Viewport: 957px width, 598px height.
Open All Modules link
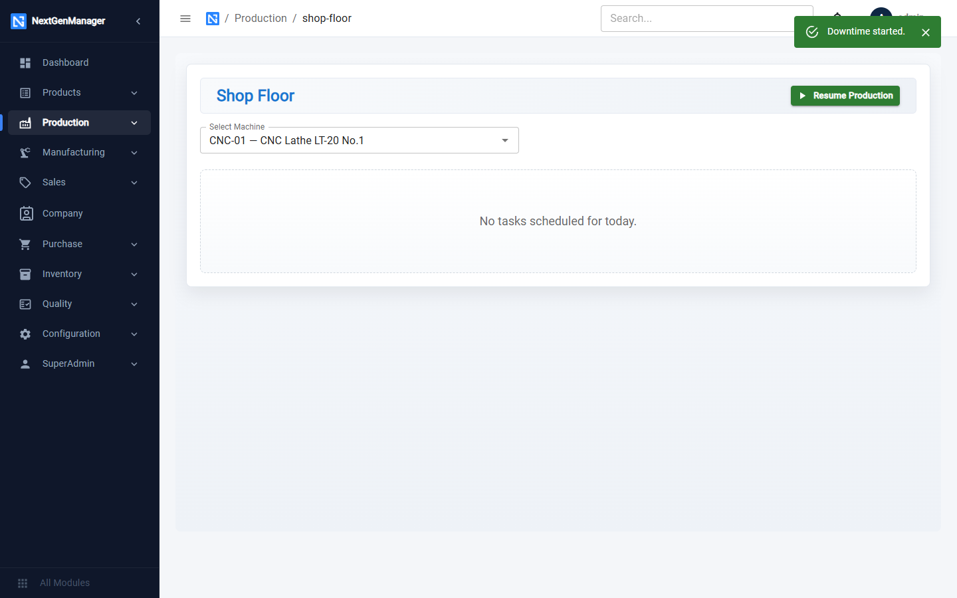coord(64,583)
